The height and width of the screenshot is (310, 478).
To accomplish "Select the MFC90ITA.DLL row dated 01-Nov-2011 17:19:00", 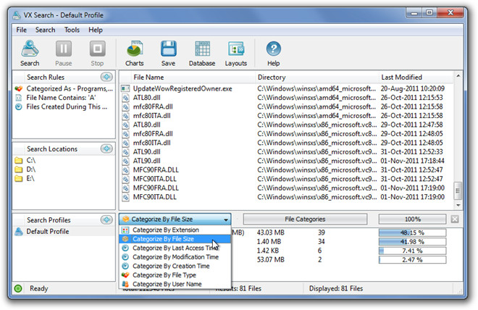I will tap(286, 197).
